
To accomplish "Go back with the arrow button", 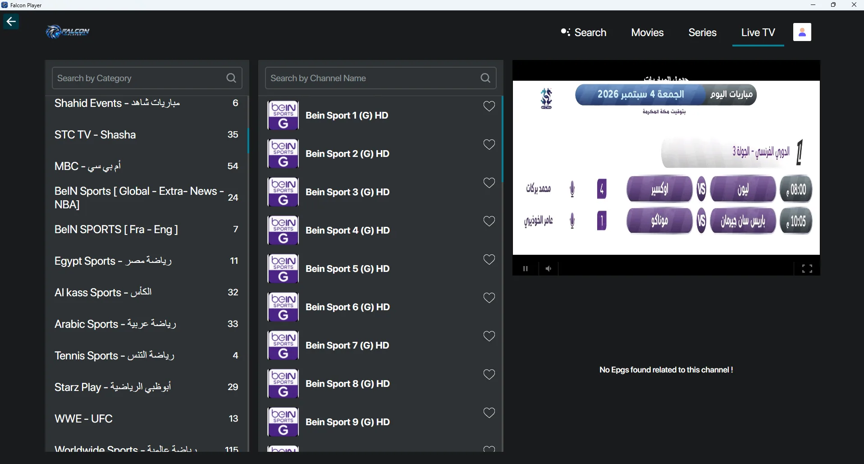I will (11, 22).
